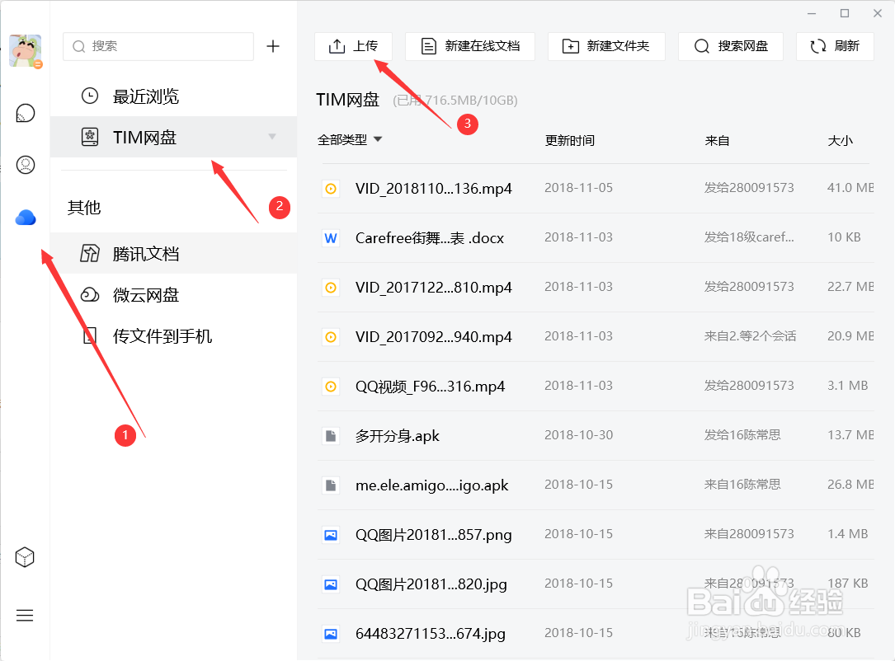
Task: Open the messages chat bubble icon
Action: (x=25, y=114)
